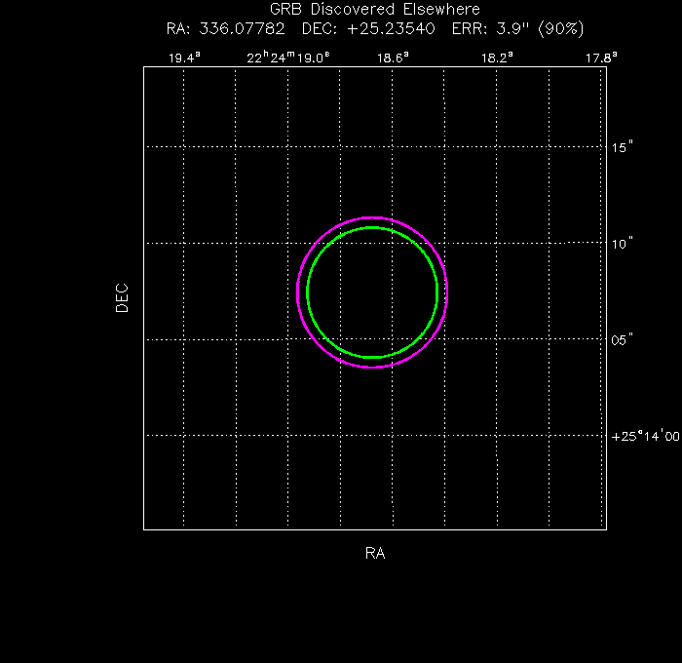Screen dimensions: 682x663
Task: Click the DEC axis label
Action: (x=122, y=298)
